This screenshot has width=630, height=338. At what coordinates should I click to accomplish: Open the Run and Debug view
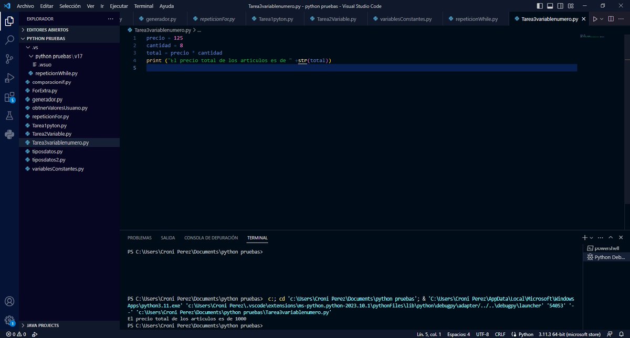click(x=9, y=78)
